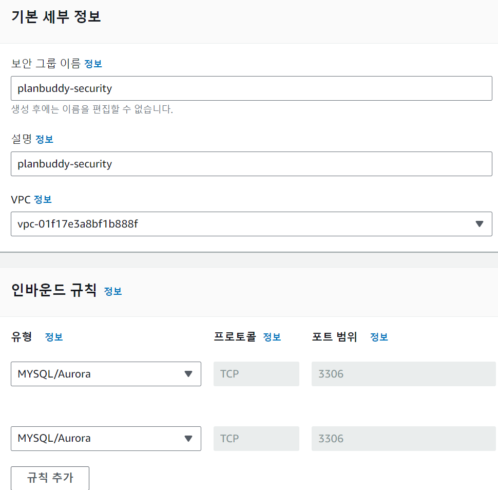The height and width of the screenshot is (490, 498).
Task: Open second rule MYSQL/Aurora type dropdown
Action: tap(106, 439)
